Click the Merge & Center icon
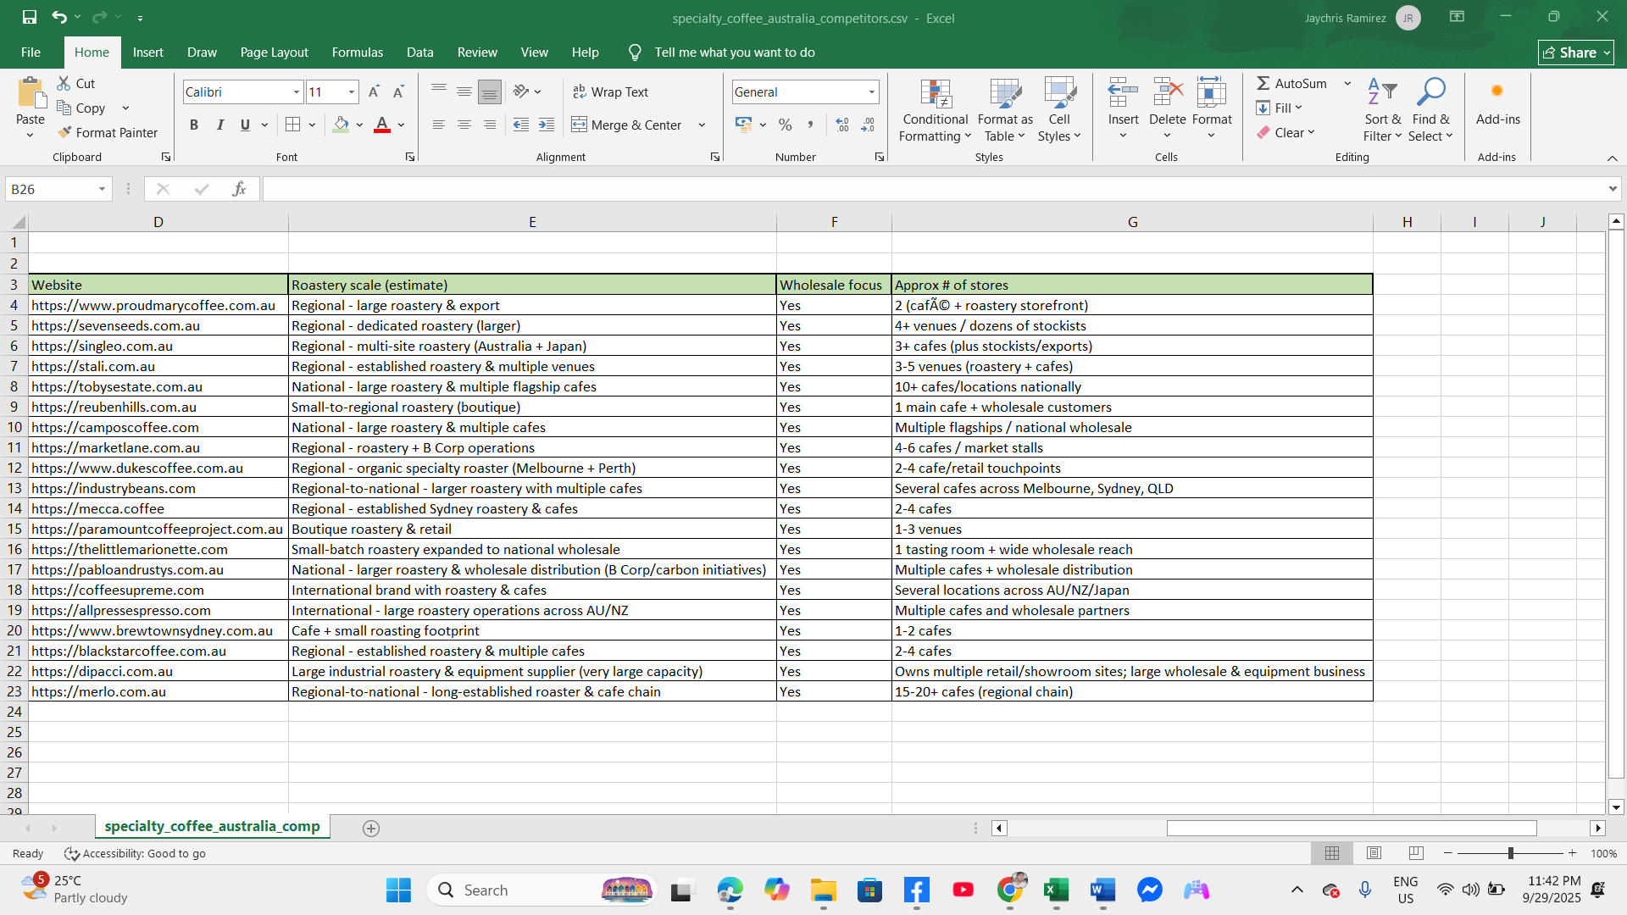1627x915 pixels. pos(579,125)
